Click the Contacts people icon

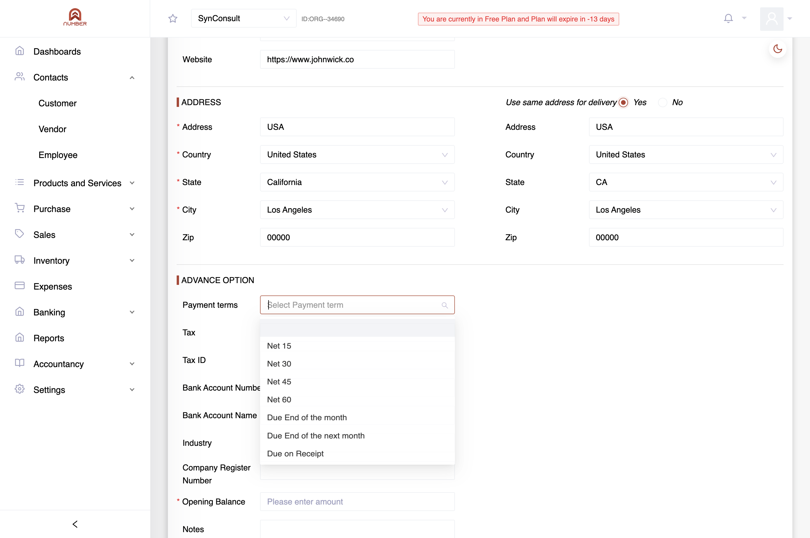[20, 77]
